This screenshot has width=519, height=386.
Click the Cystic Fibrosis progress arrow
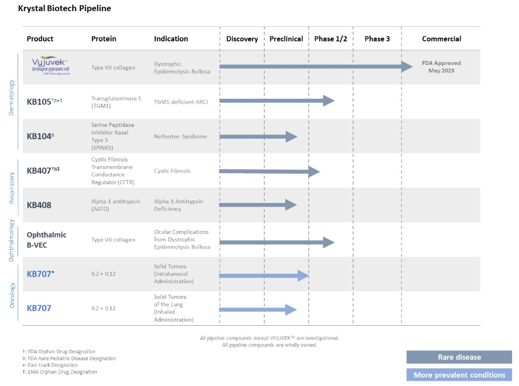[x=269, y=171]
